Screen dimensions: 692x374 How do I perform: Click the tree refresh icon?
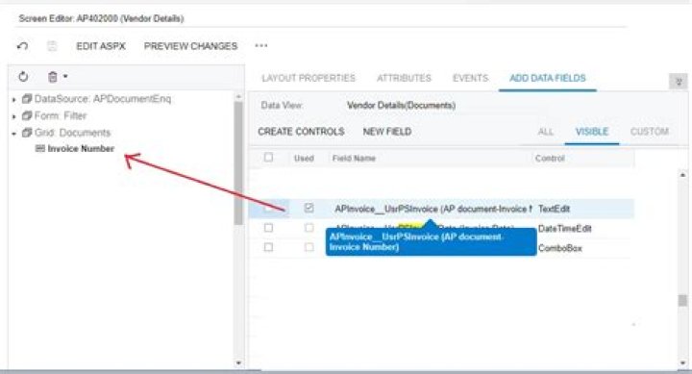pyautogui.click(x=23, y=77)
